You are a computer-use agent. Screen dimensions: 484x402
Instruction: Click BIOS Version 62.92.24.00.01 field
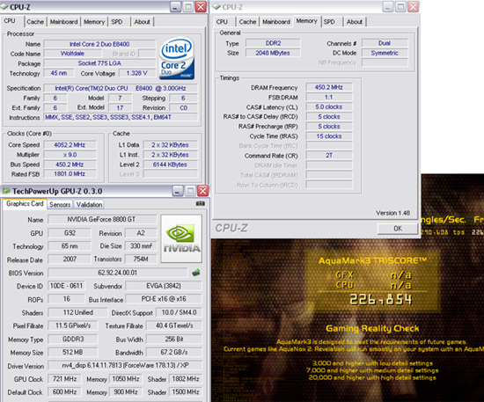coord(118,273)
